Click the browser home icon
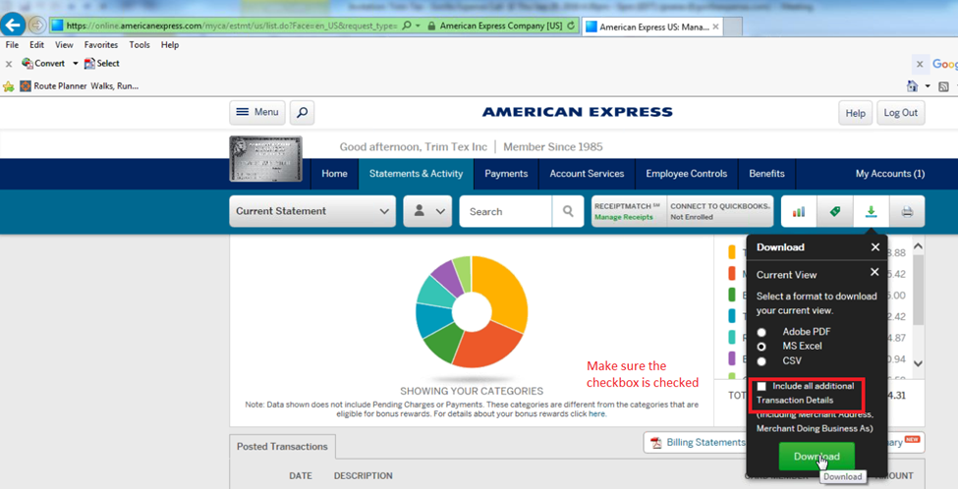This screenshot has height=489, width=958. click(x=912, y=86)
